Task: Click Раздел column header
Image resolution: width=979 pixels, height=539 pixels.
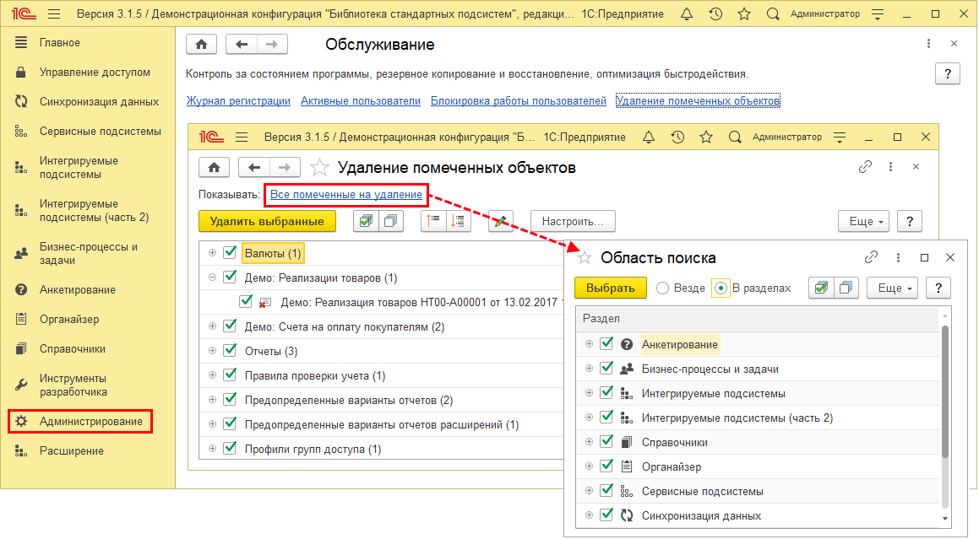Action: [758, 318]
